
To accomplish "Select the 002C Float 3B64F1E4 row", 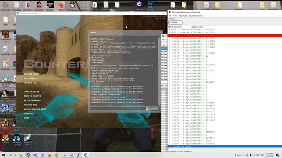I will (x=194, y=71).
